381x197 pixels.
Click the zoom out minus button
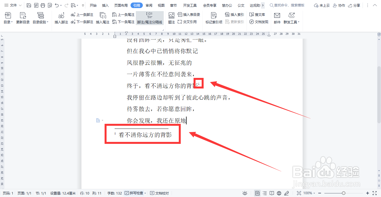tap(320, 193)
